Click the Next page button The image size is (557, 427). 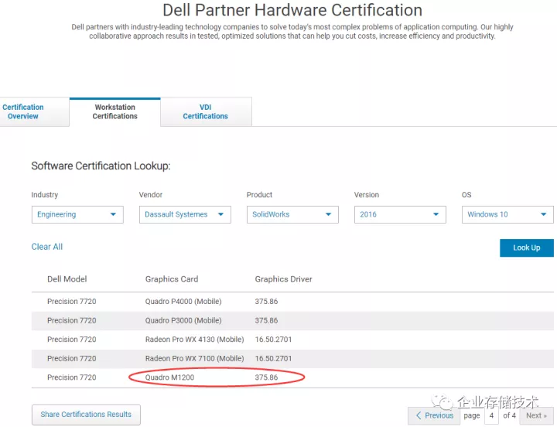point(536,415)
